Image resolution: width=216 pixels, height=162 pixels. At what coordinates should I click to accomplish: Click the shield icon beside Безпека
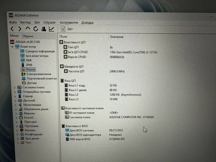point(22,130)
